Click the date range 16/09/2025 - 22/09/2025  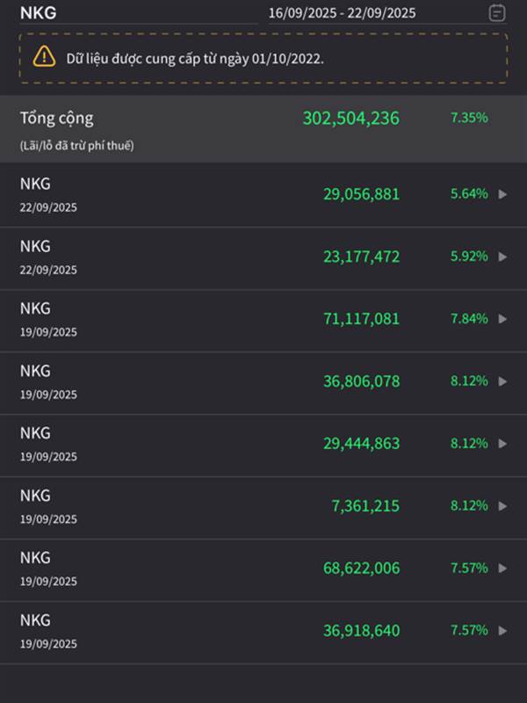342,13
